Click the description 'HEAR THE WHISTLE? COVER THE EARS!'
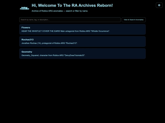The width and height of the screenshot is (165, 123). click(41, 31)
